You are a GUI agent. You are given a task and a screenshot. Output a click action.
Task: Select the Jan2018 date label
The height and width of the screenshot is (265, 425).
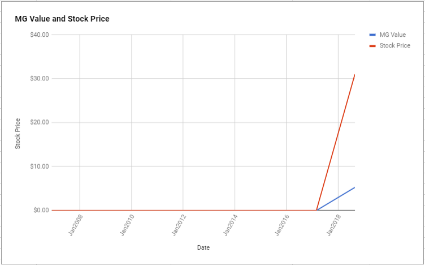[334, 225]
